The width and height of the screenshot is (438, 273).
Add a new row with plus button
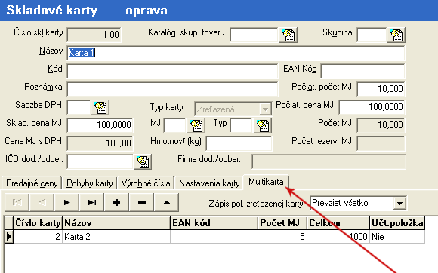click(116, 202)
